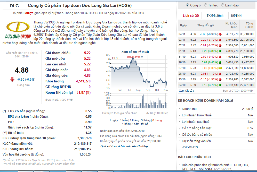This screenshot has width=257, height=172.
Task: Open Lịch sử trả cổ tức và chia thưởng
Action: pyautogui.click(x=124, y=146)
